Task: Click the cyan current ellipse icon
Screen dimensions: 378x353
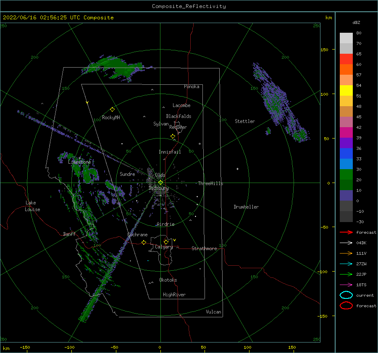Action: point(346,295)
